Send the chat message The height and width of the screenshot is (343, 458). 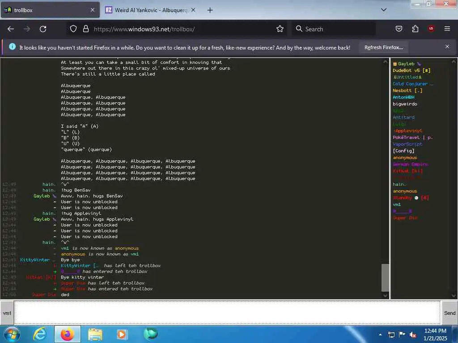449,313
